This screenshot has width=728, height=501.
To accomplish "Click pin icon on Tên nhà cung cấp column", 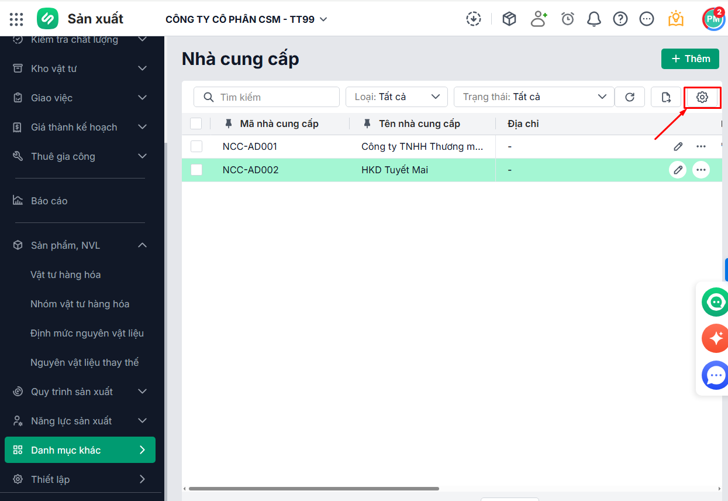I will (367, 123).
